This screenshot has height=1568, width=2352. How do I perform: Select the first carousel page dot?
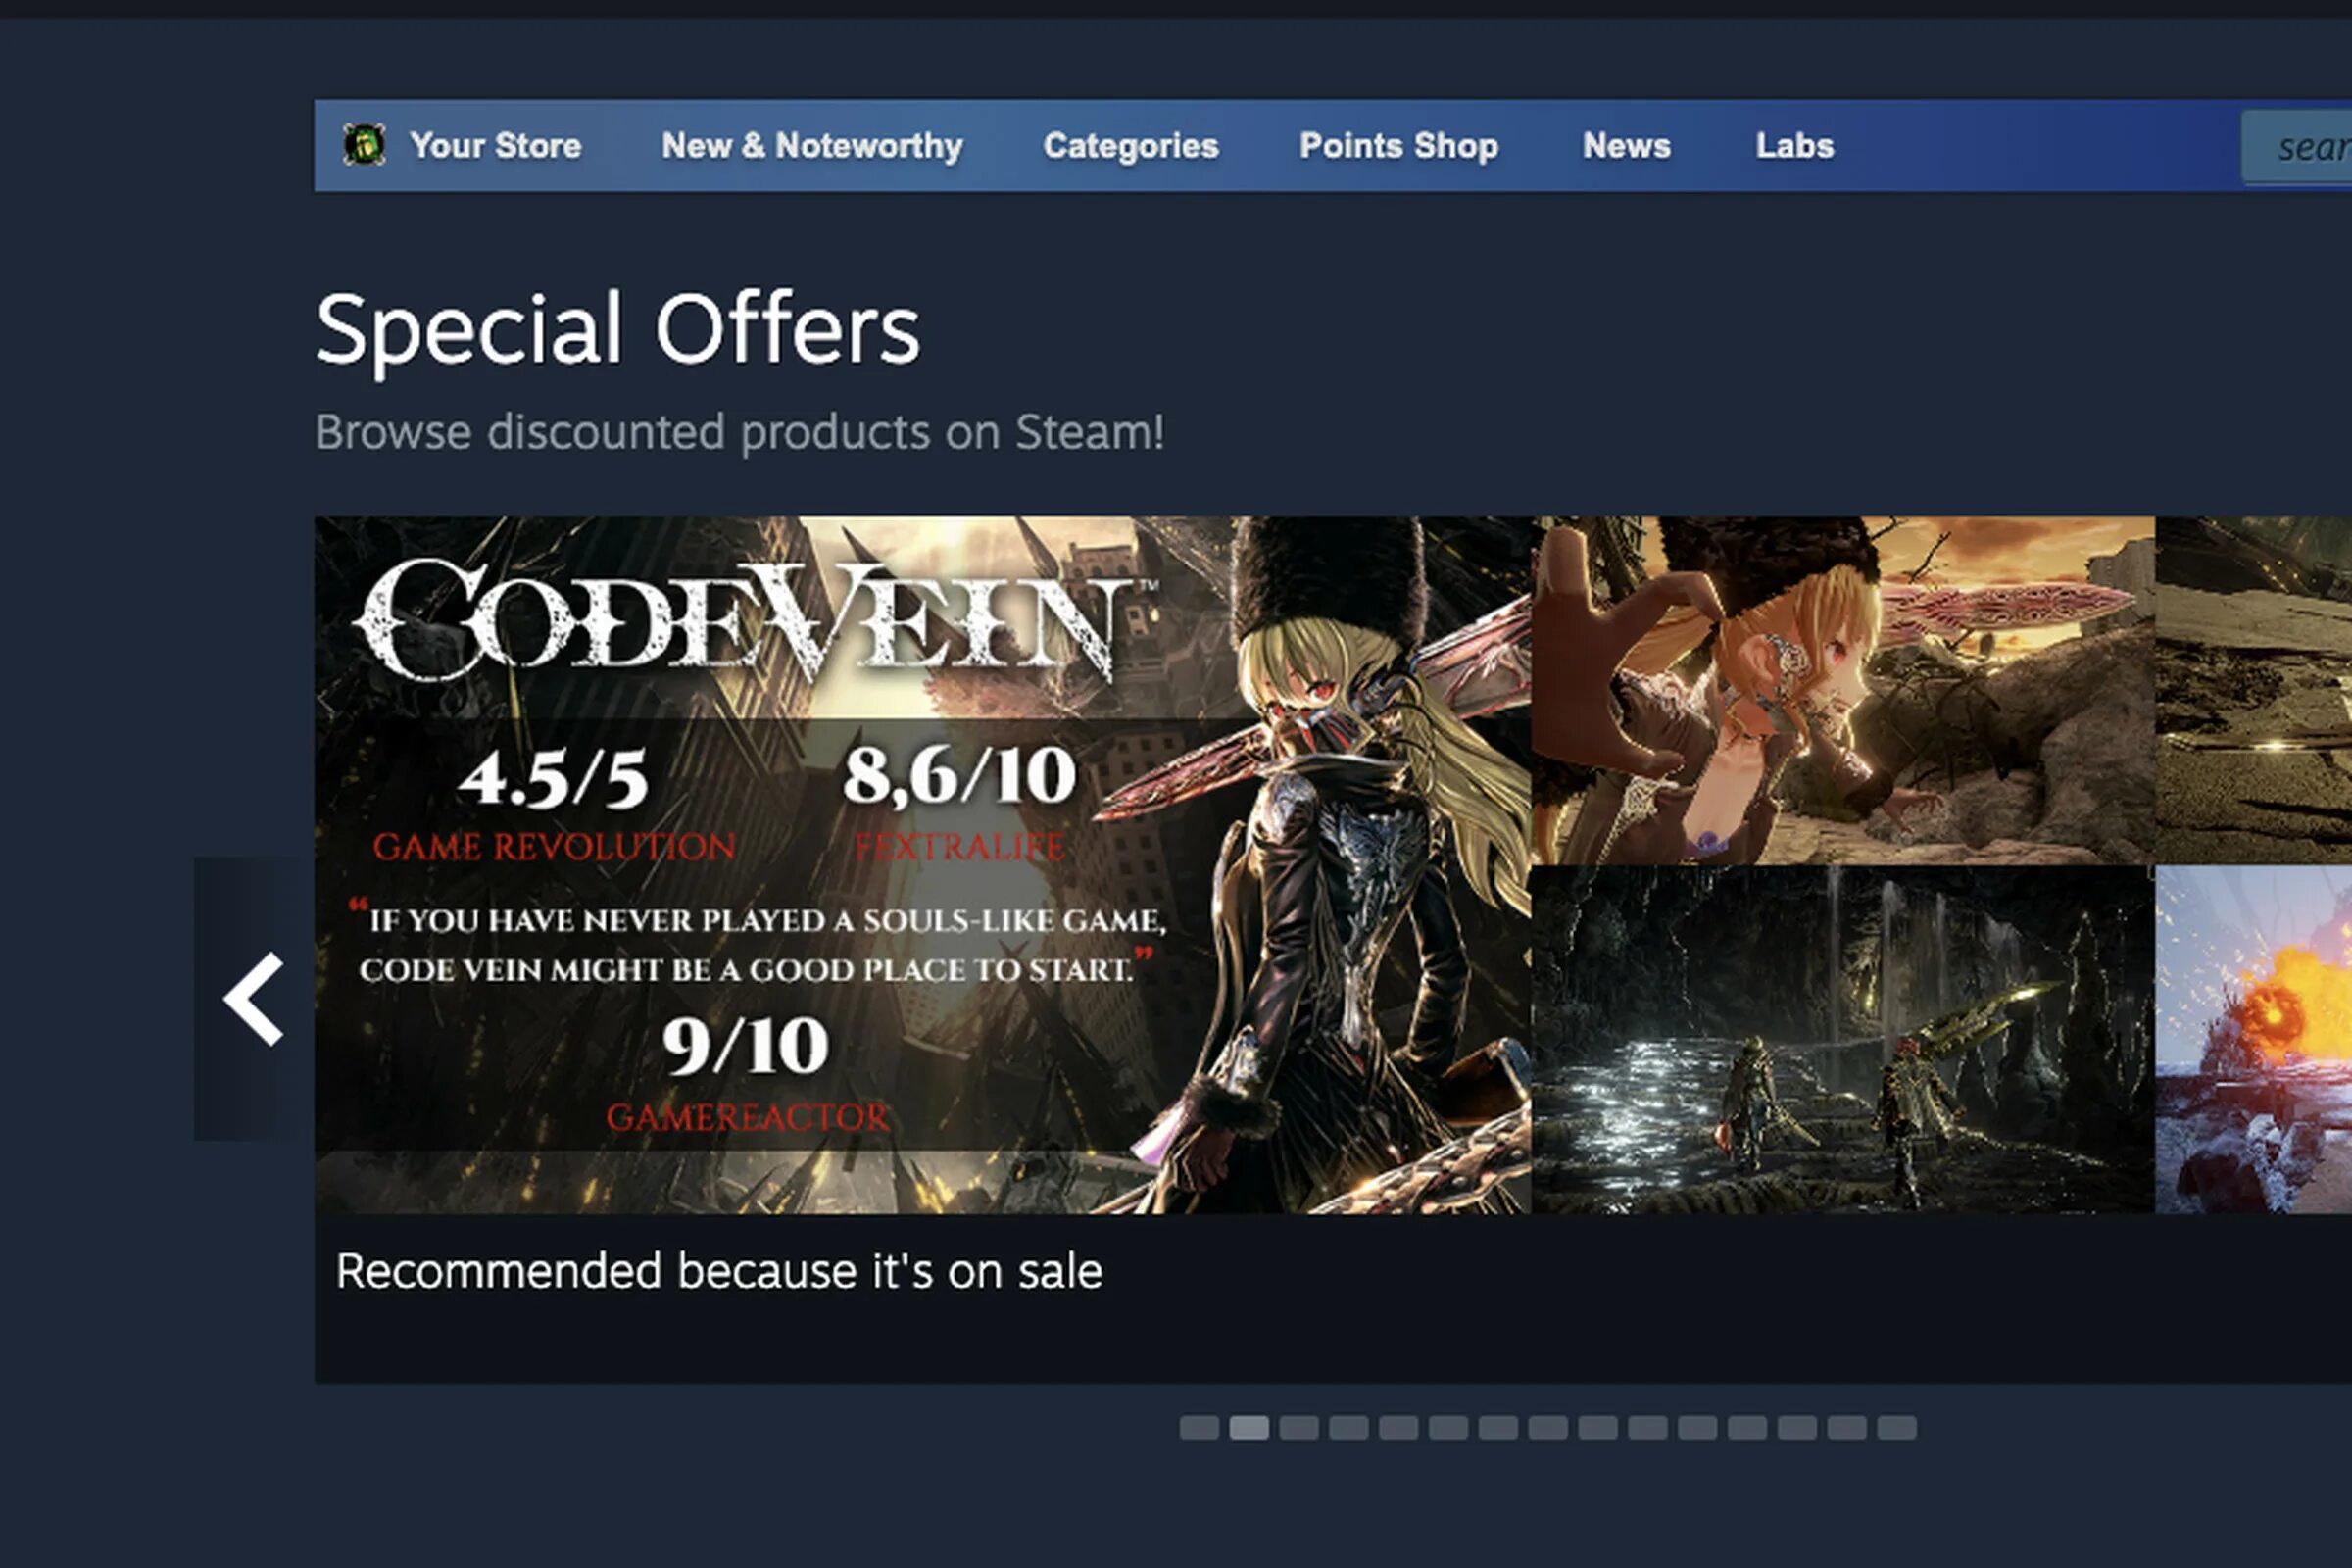[1199, 1427]
